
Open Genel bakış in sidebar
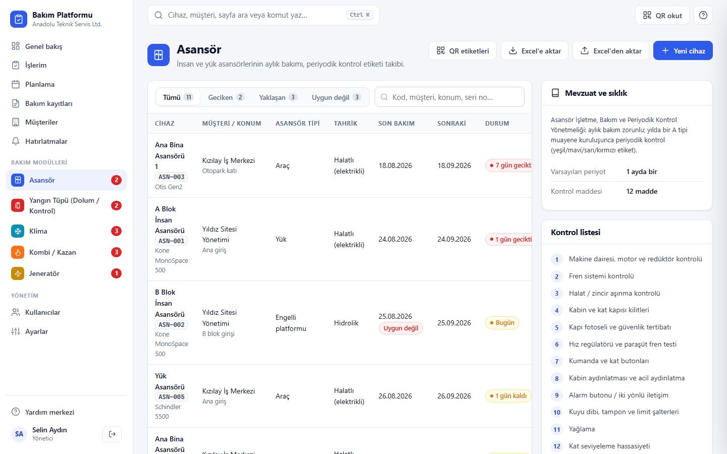point(66,46)
